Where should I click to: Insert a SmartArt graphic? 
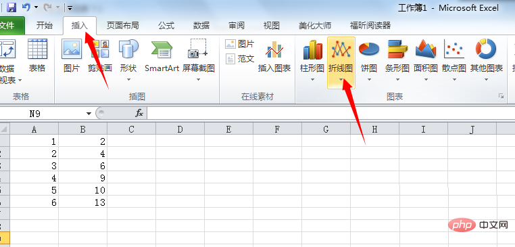[162, 55]
